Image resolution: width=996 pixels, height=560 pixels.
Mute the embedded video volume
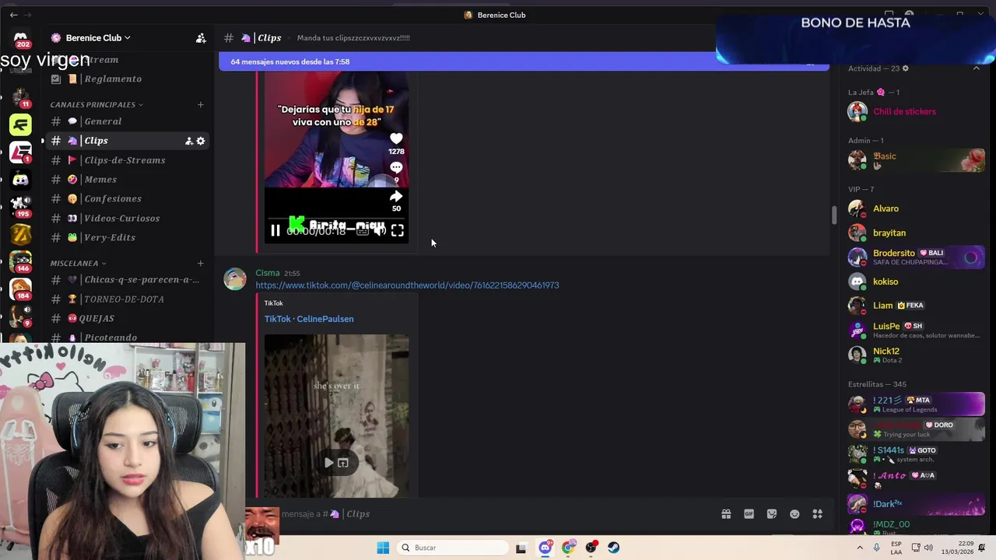click(x=379, y=230)
